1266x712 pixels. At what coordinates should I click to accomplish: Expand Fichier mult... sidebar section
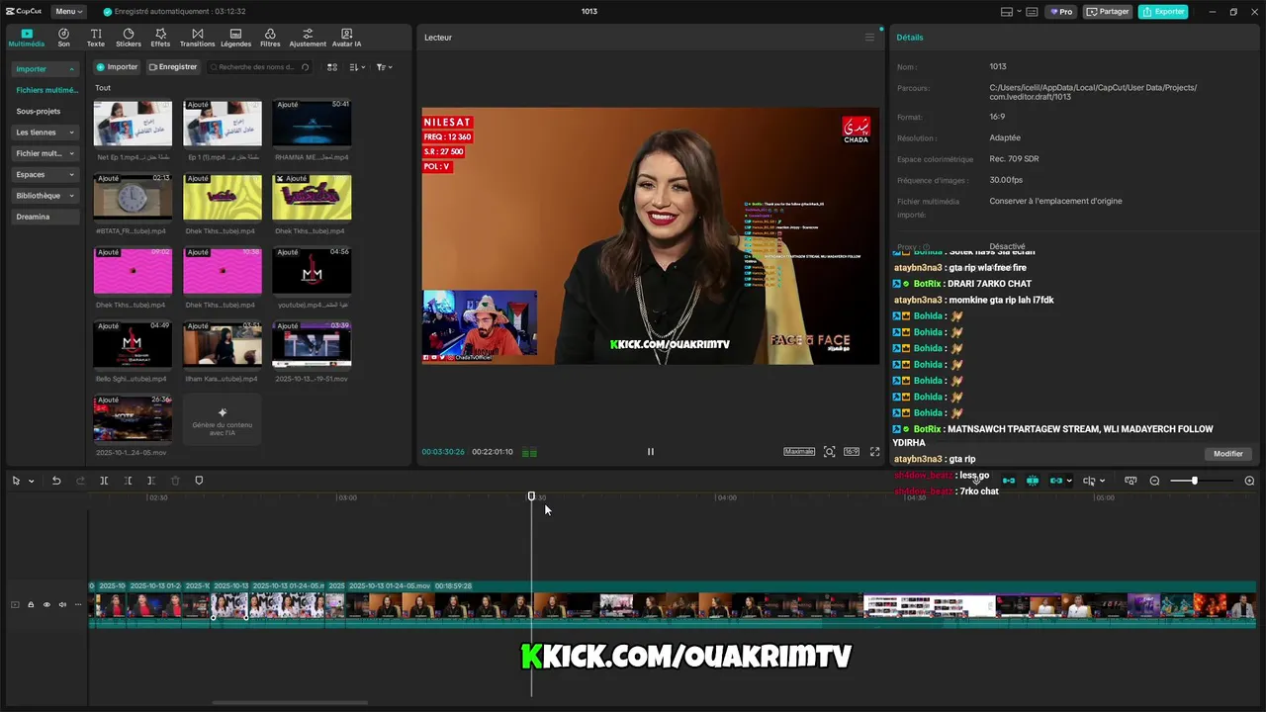click(x=45, y=153)
